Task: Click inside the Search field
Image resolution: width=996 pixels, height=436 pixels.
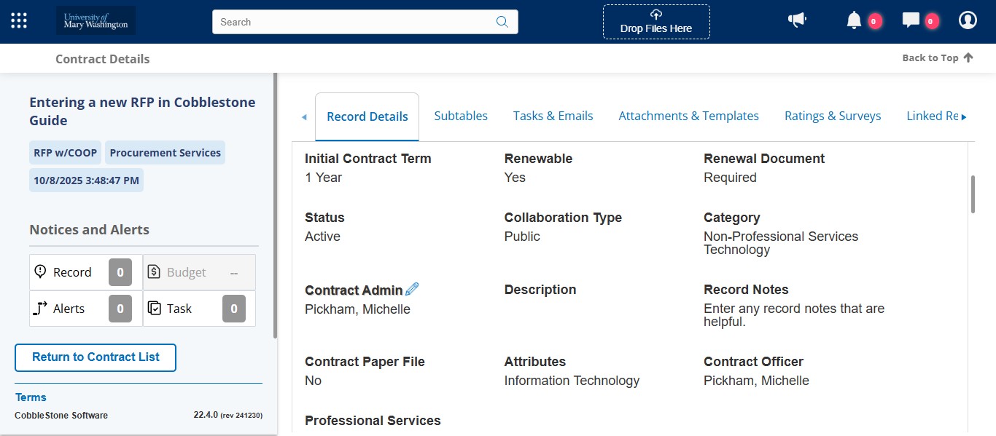Action: click(350, 22)
